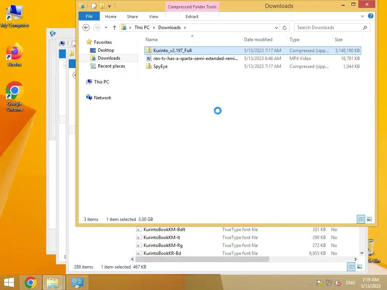Select KurintoBookKM-It in the background window
387x290 pixels.
(x=162, y=237)
